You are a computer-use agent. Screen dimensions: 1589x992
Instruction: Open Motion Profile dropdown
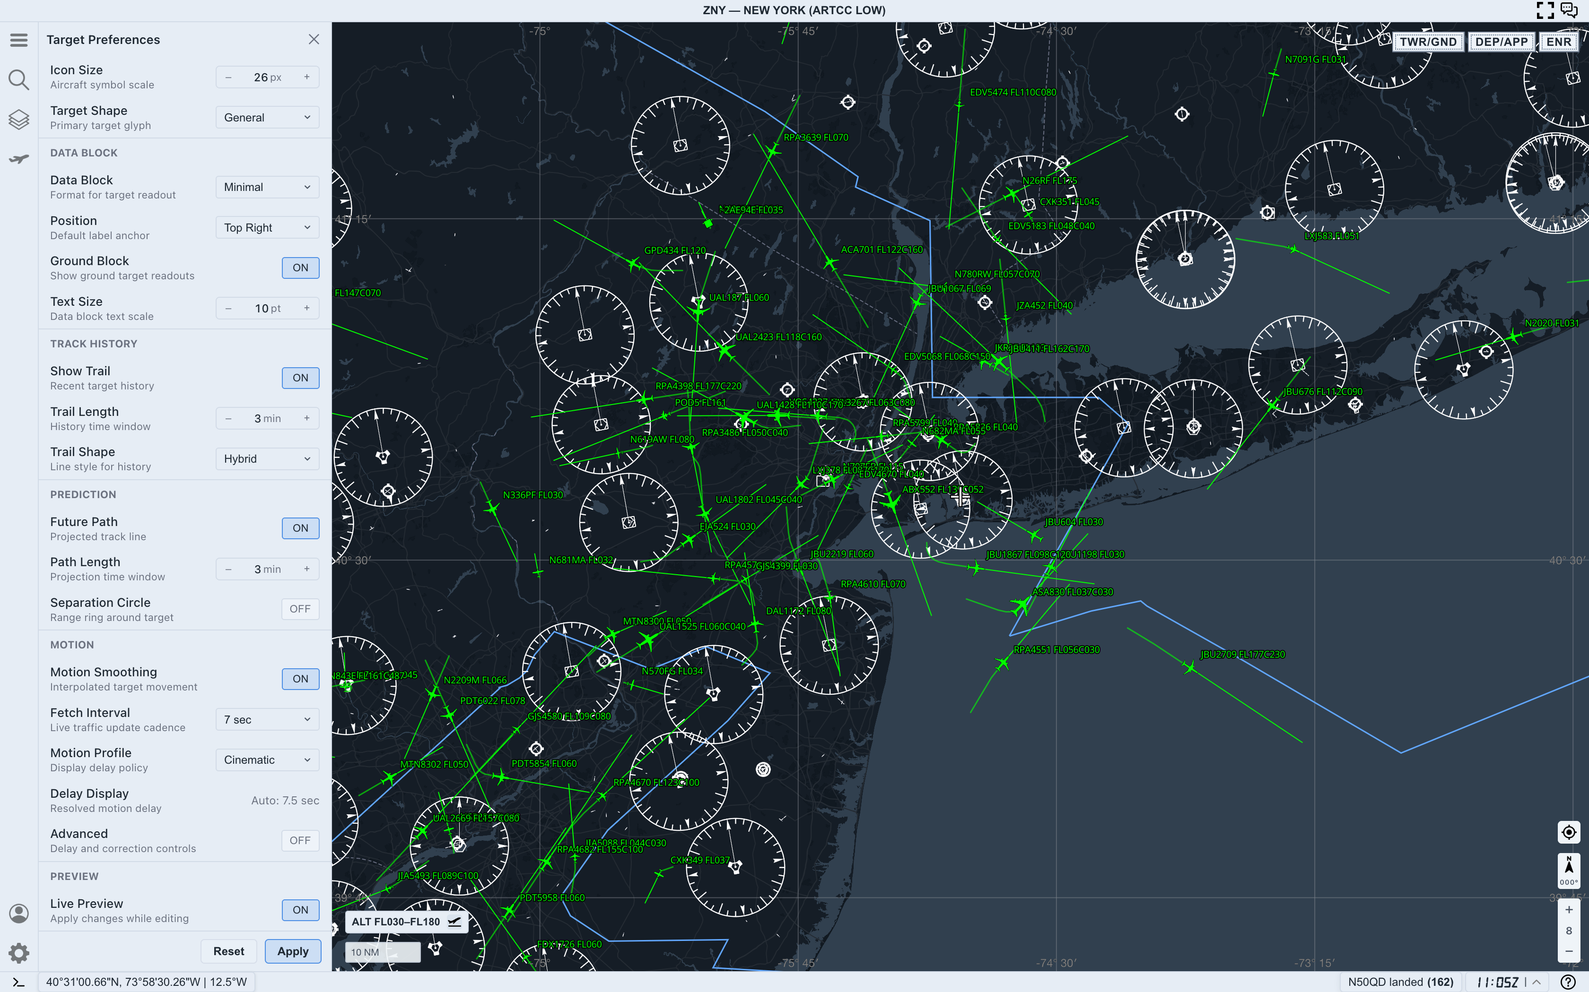click(268, 760)
